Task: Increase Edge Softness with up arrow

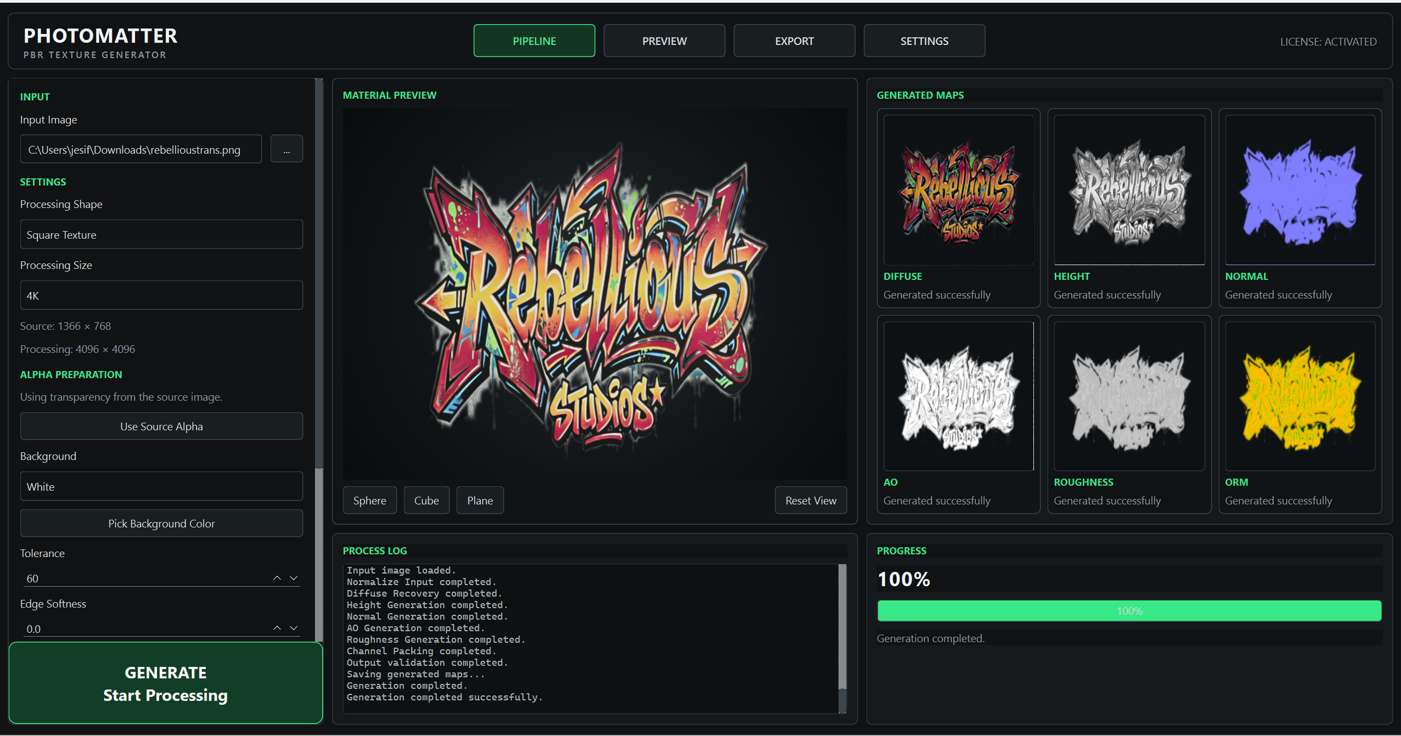Action: point(277,628)
